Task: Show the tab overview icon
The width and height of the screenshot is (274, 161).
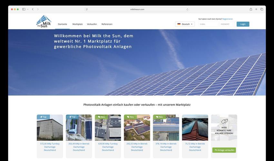Action: (x=262, y=9)
